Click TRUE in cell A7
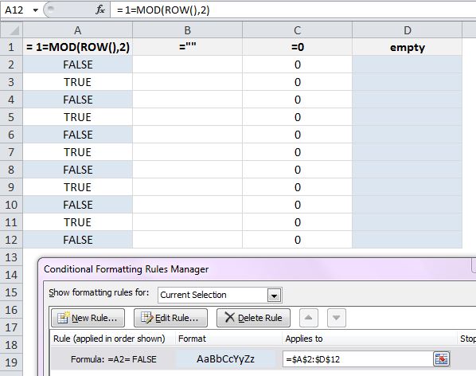Screen dimensions: 476x376 click(77, 152)
